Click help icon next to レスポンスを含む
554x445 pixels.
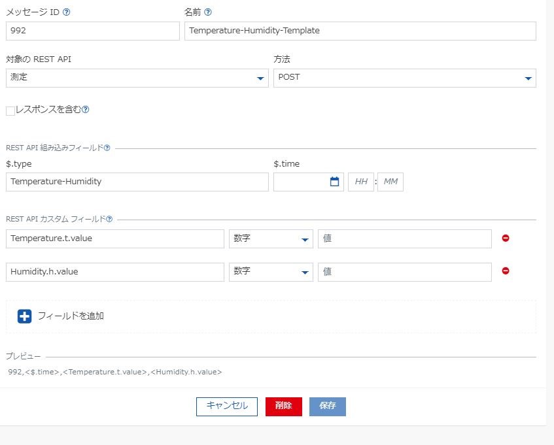coord(86,110)
